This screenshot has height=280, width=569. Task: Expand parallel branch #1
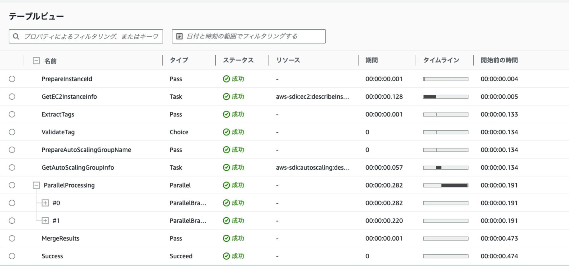(45, 221)
